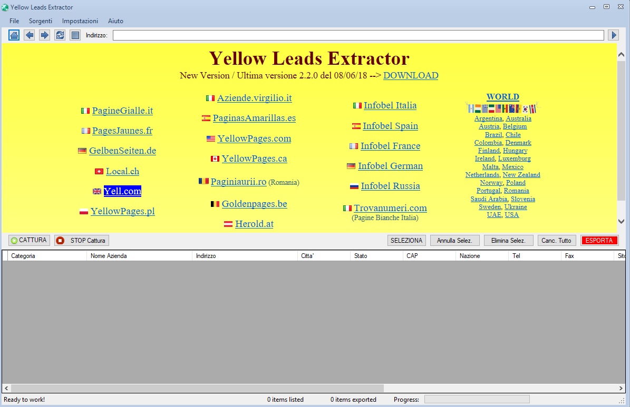Open the Sorgenti menu
The width and height of the screenshot is (630, 407).
[41, 21]
